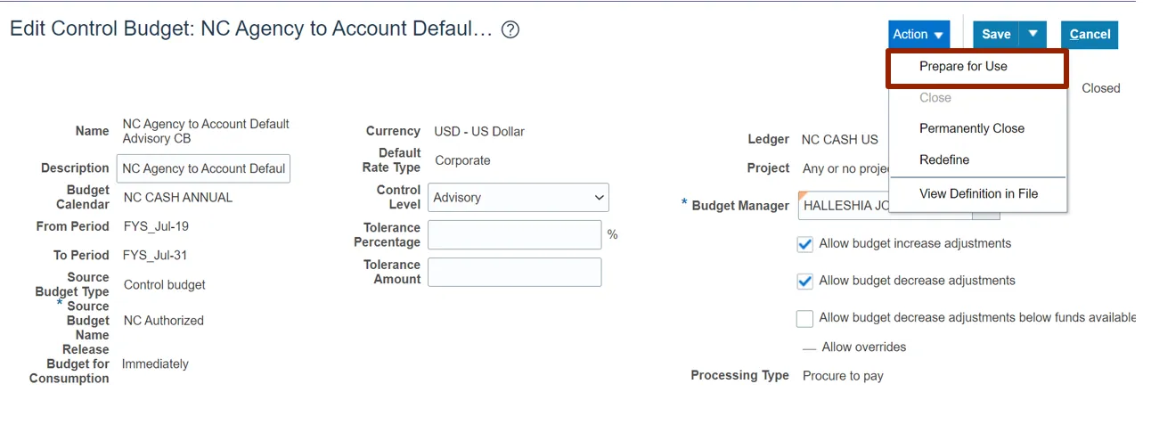Click the Save button
Screen dimensions: 1151x433
pyautogui.click(x=996, y=34)
